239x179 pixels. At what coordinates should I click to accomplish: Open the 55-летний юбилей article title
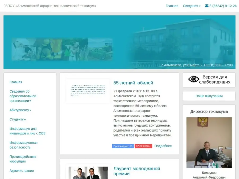[x=133, y=83]
